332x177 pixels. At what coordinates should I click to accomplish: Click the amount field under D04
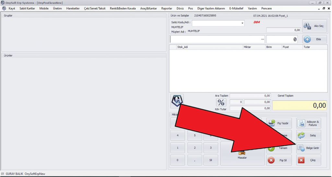pyautogui.click(x=283, y=30)
